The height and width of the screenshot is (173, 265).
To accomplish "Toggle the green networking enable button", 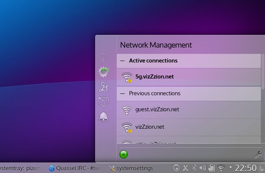I will pyautogui.click(x=123, y=154).
